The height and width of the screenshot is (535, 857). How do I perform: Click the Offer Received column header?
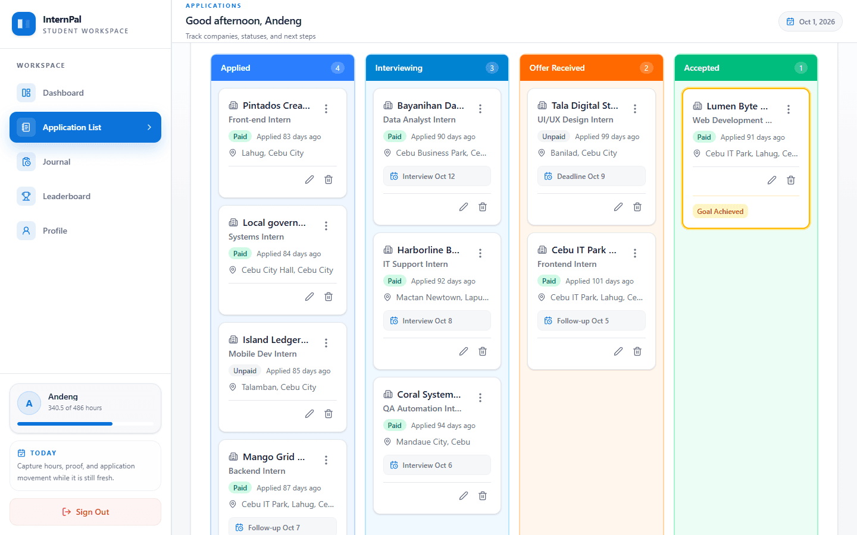[x=592, y=68]
